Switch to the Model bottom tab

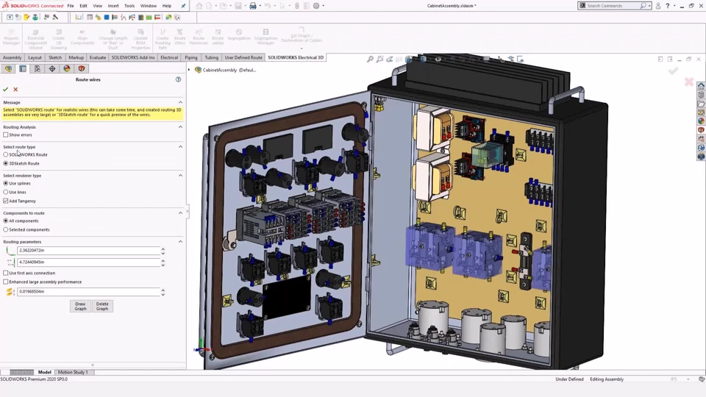[45, 372]
